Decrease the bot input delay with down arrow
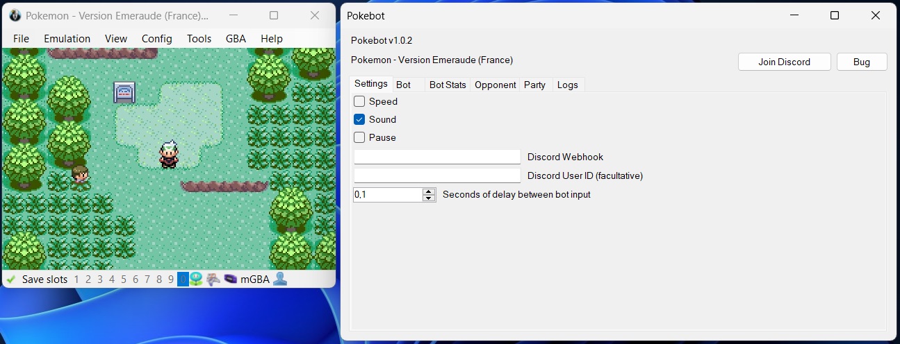This screenshot has height=344, width=900. point(429,198)
